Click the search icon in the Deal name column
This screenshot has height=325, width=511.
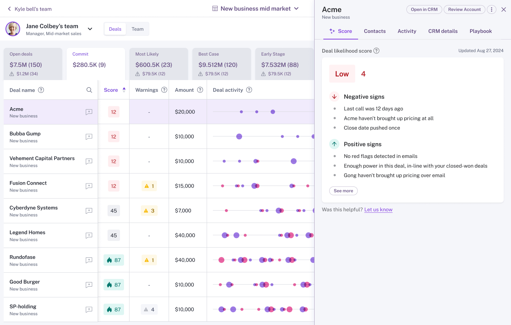click(89, 90)
